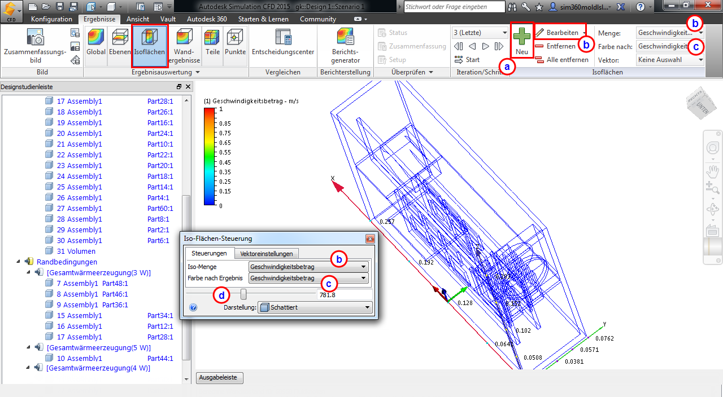723x397 pixels.
Task: Activate the Pan hand tool in navigation bar
Action: pyautogui.click(x=712, y=171)
